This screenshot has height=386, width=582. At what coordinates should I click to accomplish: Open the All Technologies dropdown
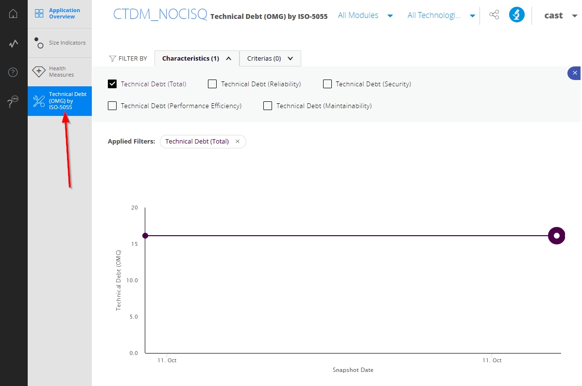(441, 16)
